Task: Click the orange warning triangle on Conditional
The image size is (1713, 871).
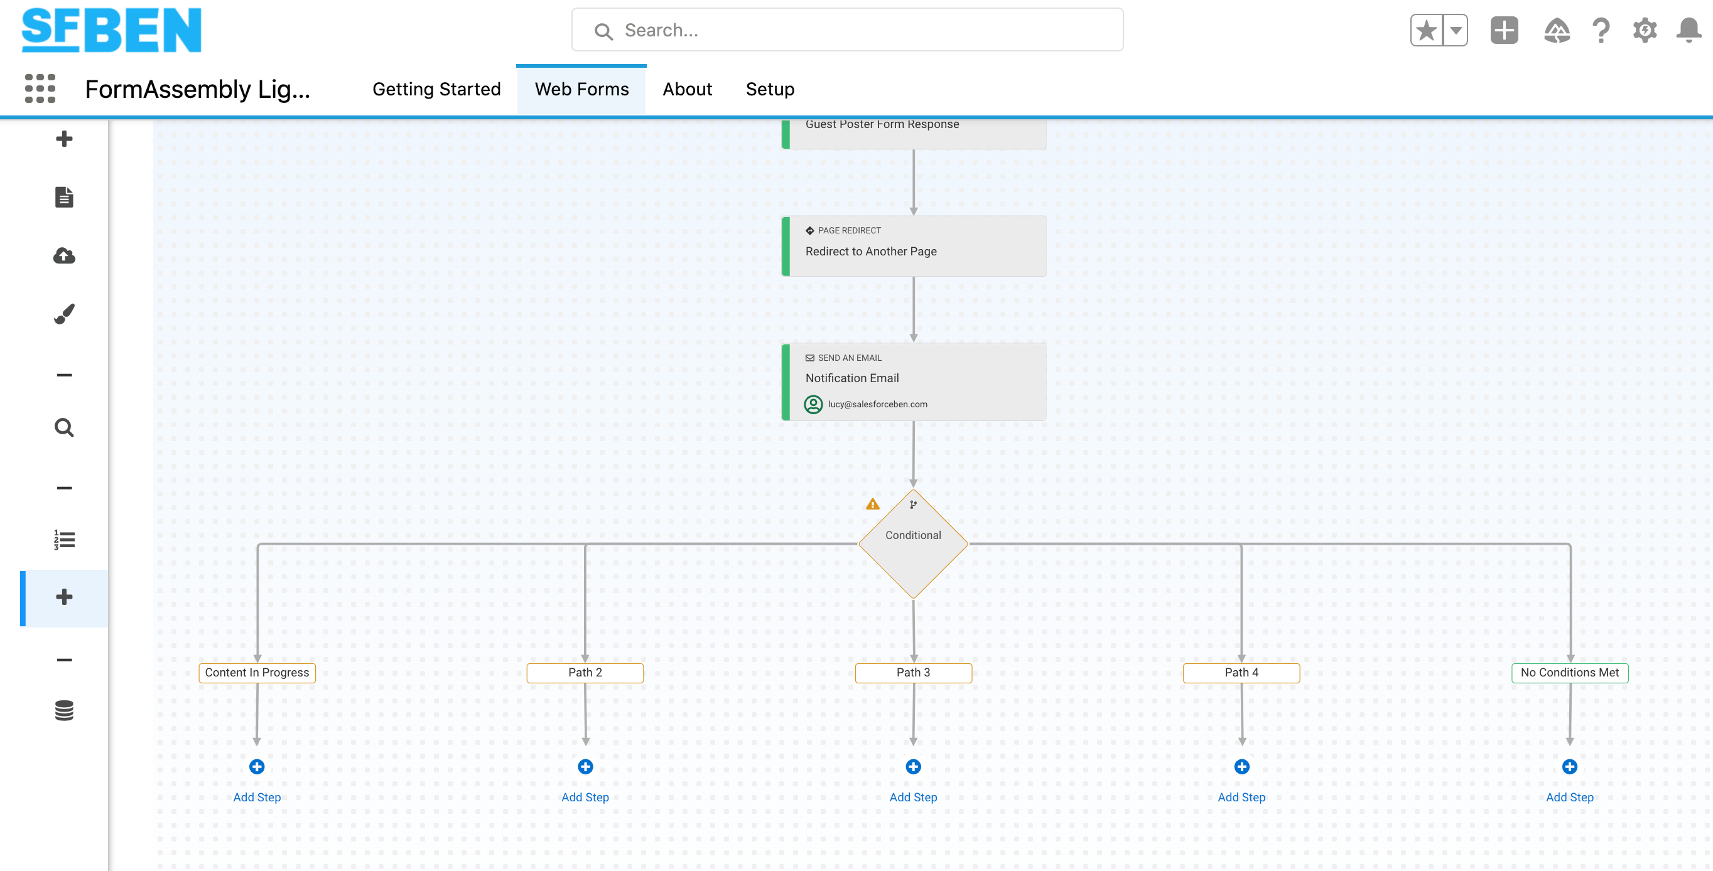Action: pyautogui.click(x=872, y=505)
